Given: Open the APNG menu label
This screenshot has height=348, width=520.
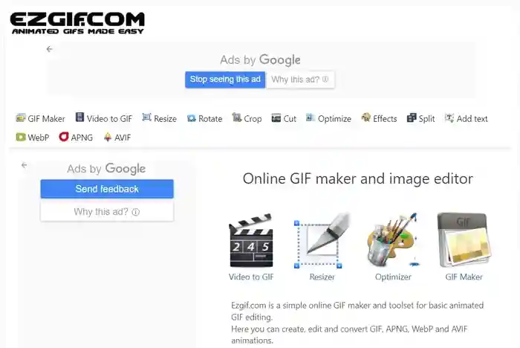Looking at the screenshot, I should click(82, 138).
